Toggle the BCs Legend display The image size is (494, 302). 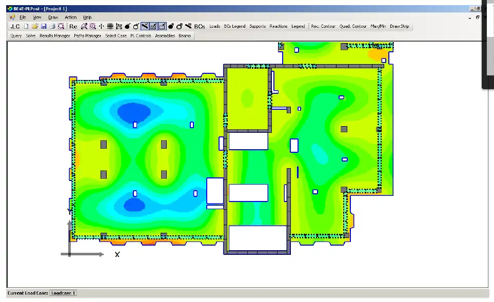pyautogui.click(x=234, y=26)
